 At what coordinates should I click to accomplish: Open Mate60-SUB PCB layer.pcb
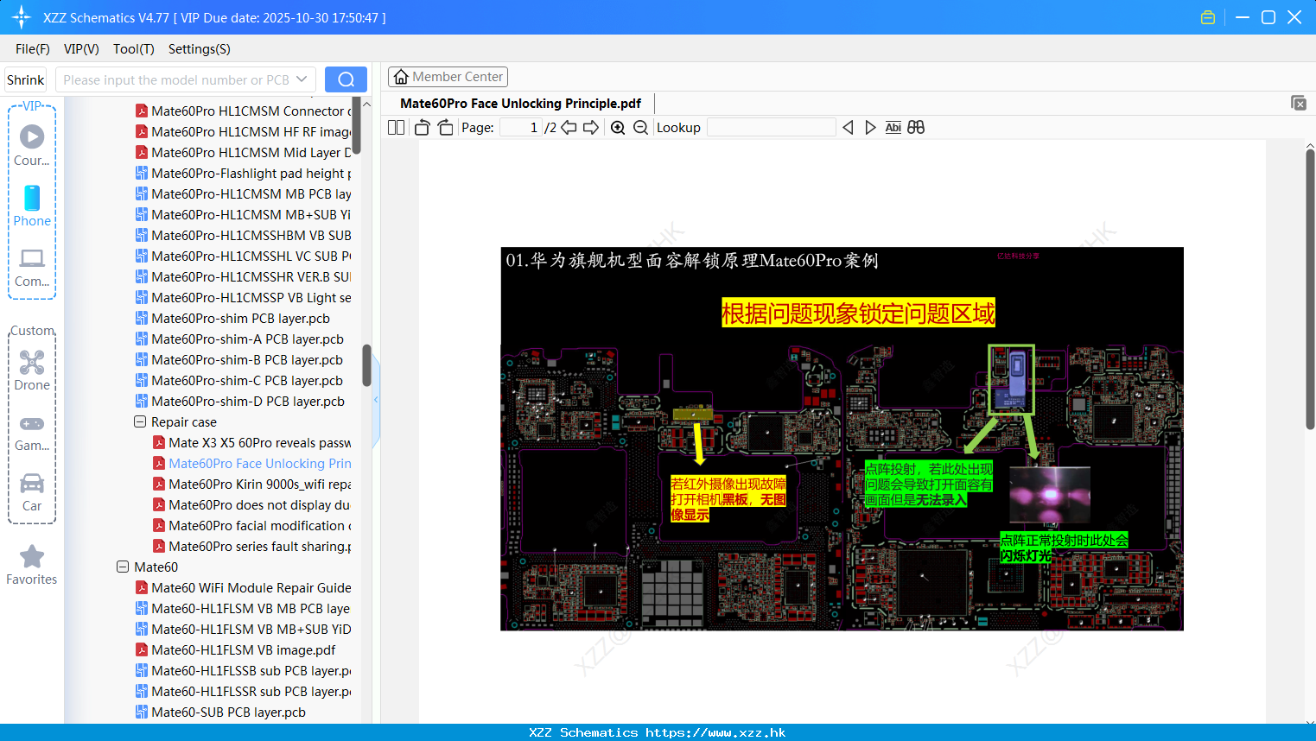pyautogui.click(x=220, y=712)
